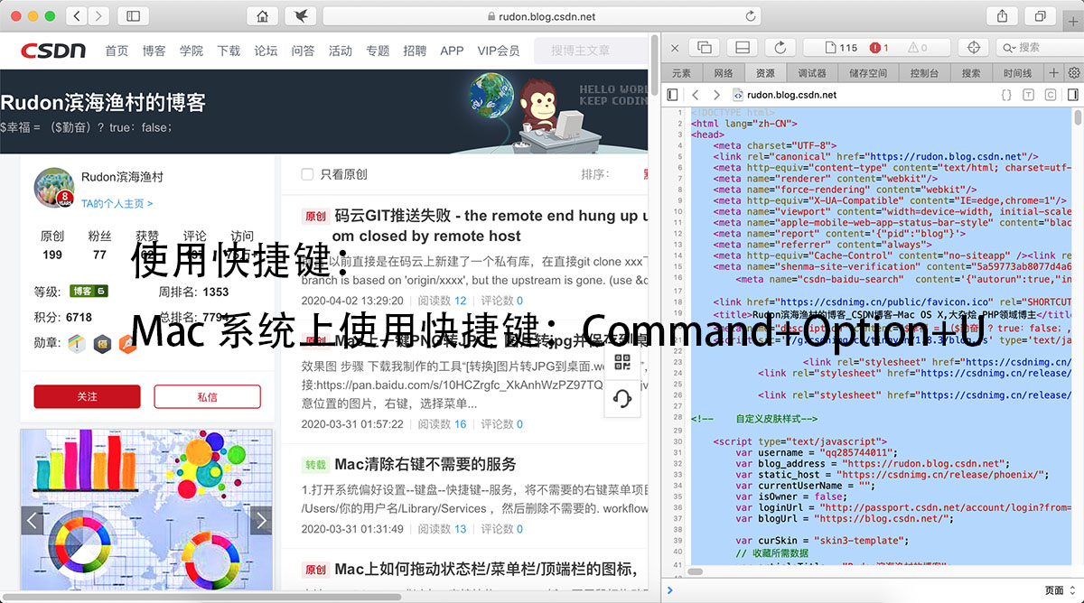The height and width of the screenshot is (603, 1084).
Task: Click the Safari address bar rudon.blog.csdn.net
Action: point(541,16)
